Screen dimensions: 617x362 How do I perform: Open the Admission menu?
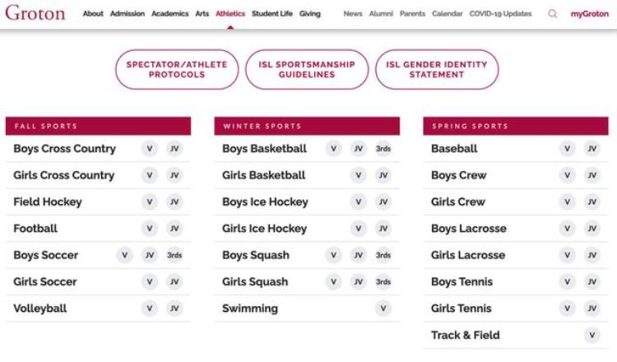pyautogui.click(x=127, y=14)
